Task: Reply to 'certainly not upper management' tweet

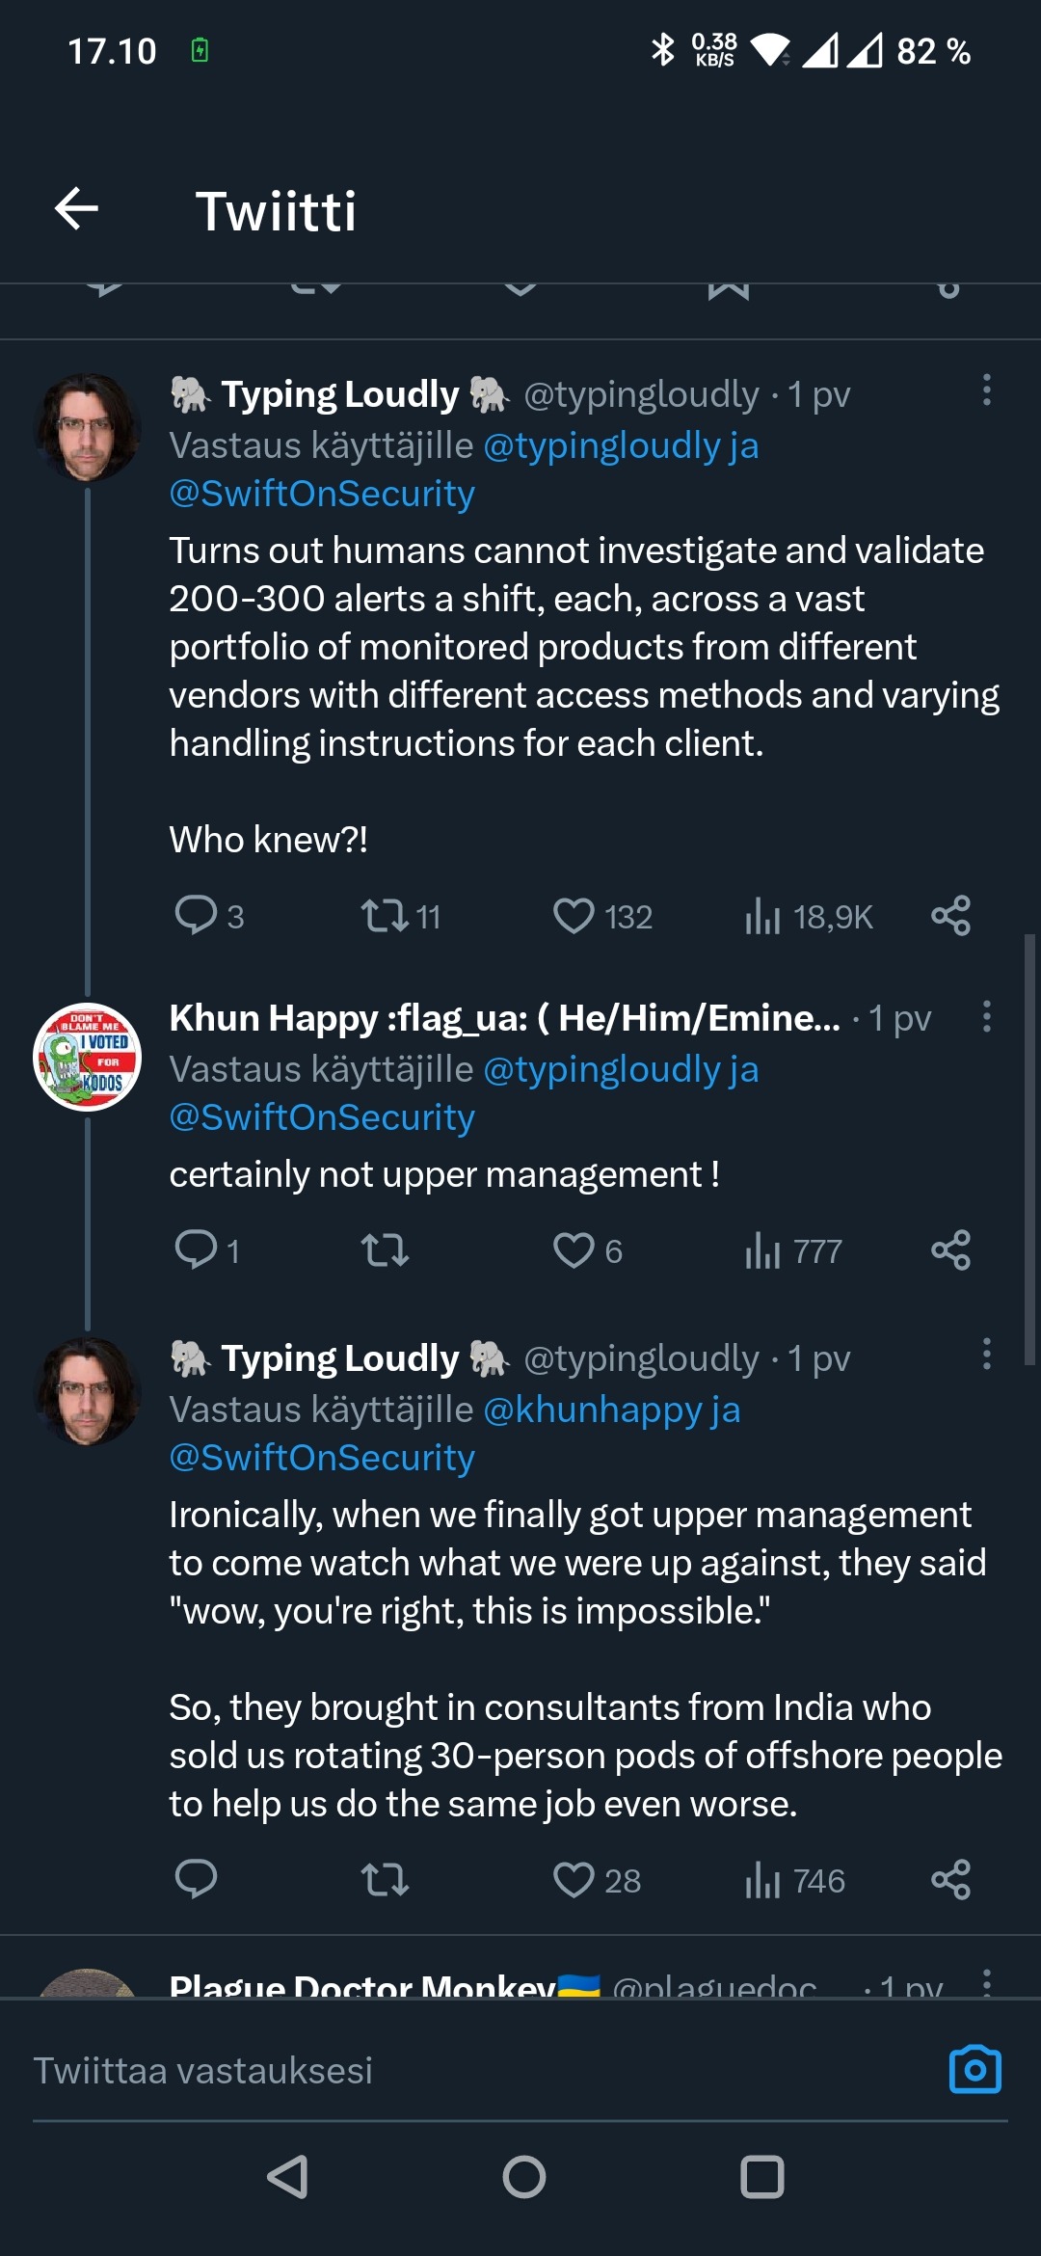Action: (x=196, y=1249)
